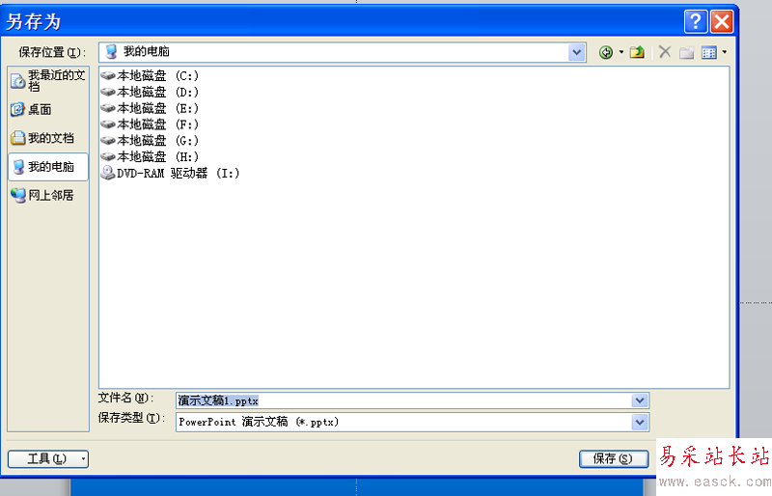
Task: Select 本地磁盘 (H:) drive
Action: pos(150,157)
